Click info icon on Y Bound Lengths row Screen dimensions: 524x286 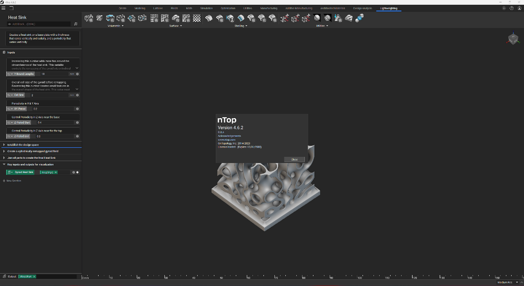(x=78, y=74)
